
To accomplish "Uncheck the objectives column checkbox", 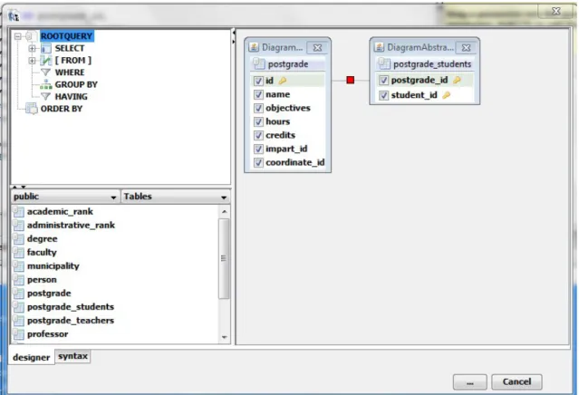I will (x=258, y=108).
